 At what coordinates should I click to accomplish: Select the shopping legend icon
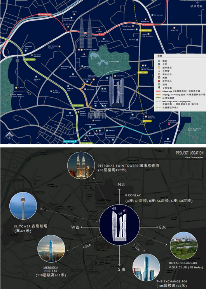click(159, 77)
